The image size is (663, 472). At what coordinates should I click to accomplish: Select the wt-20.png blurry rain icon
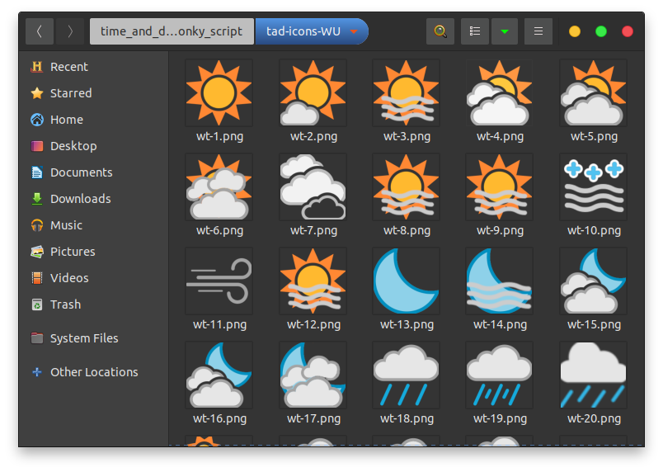[x=593, y=375]
